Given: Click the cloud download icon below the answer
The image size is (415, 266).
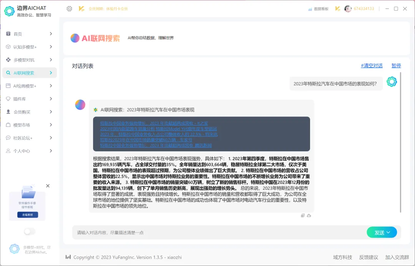Looking at the screenshot, I should pos(309,215).
